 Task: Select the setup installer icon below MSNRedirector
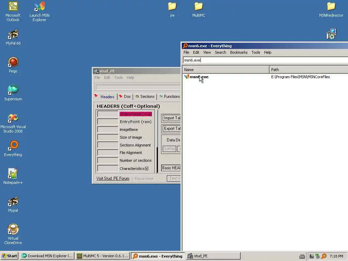(331, 34)
